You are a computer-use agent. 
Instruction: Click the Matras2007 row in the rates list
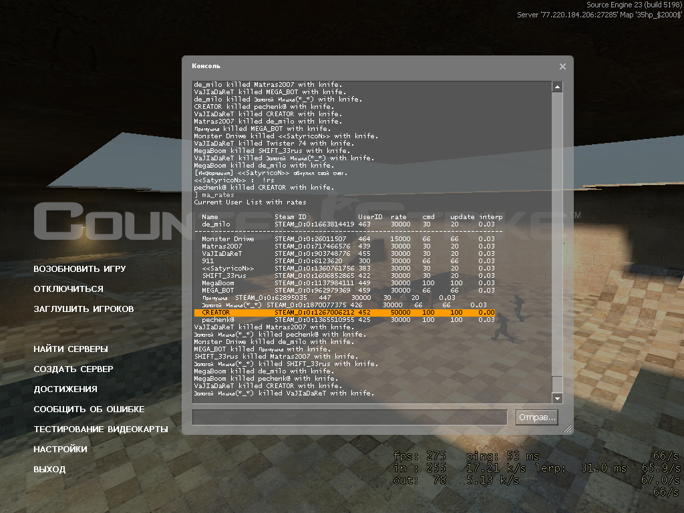pos(348,246)
